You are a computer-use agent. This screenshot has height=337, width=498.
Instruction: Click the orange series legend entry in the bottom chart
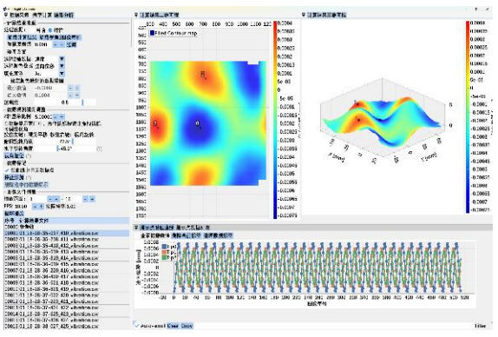click(x=168, y=252)
